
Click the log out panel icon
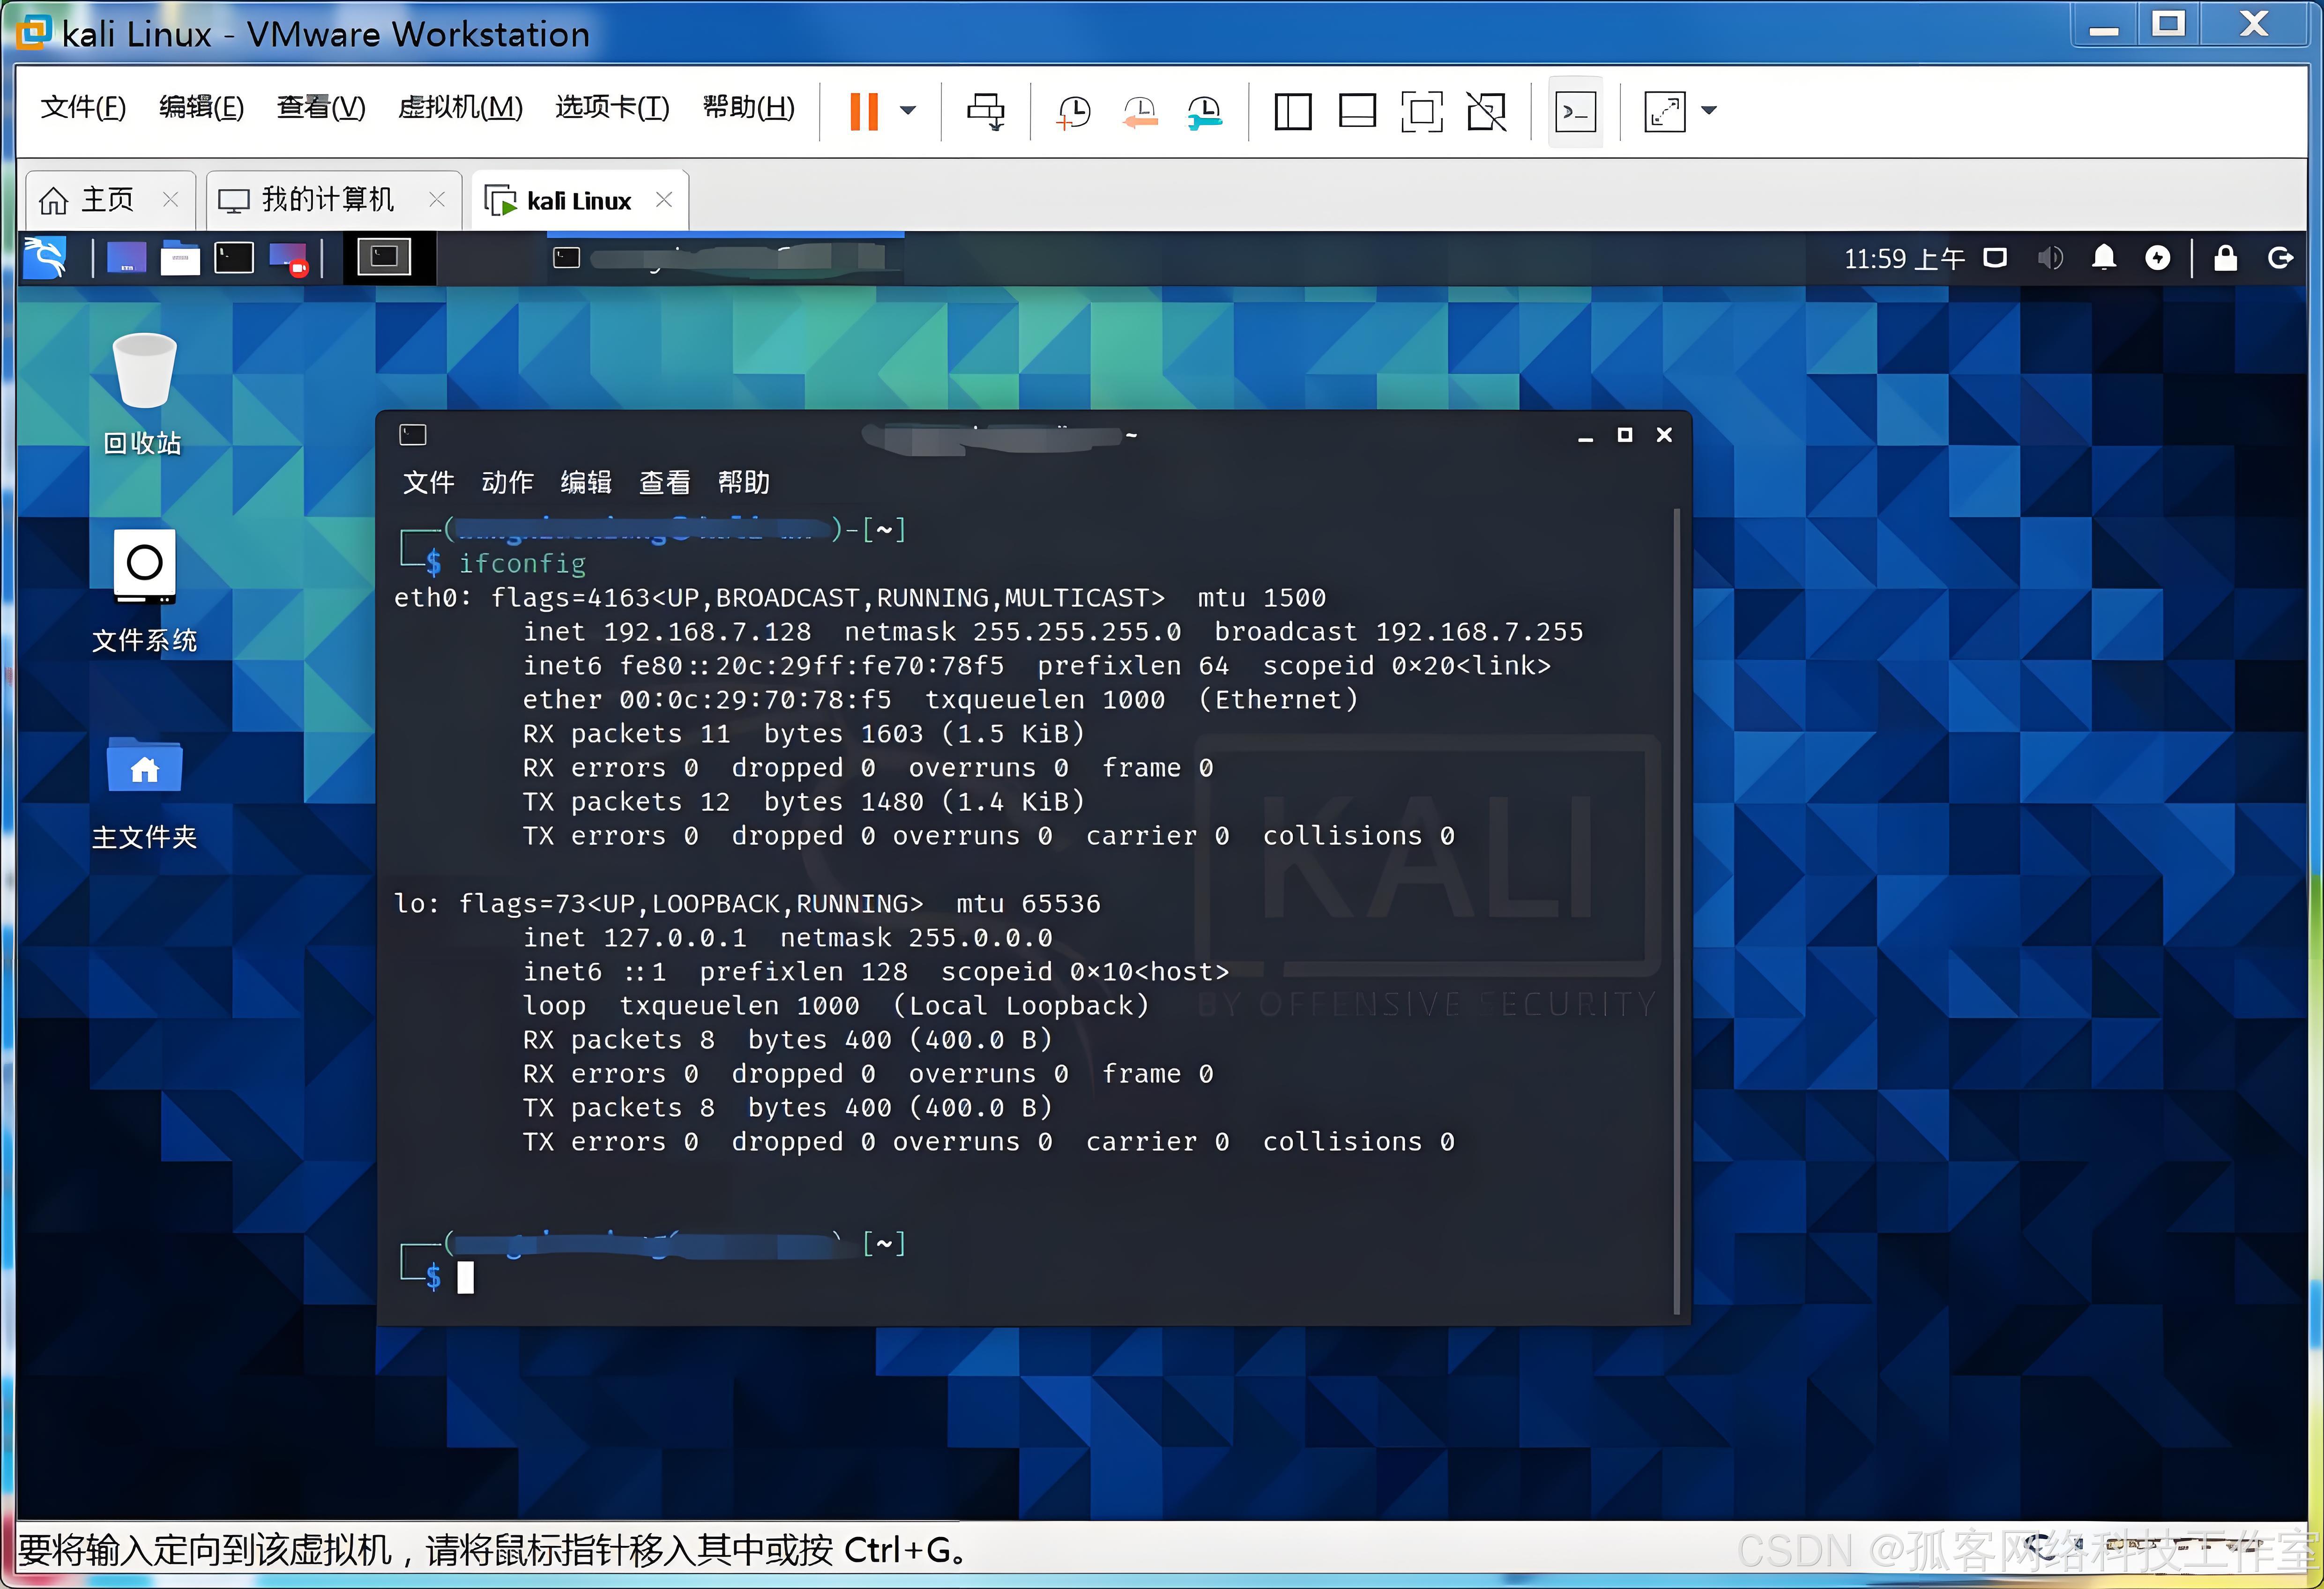coord(2279,258)
